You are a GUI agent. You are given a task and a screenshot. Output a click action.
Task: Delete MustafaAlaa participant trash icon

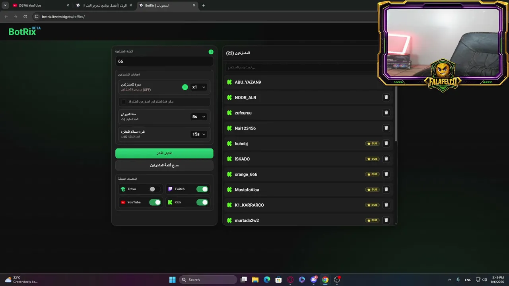386,189
